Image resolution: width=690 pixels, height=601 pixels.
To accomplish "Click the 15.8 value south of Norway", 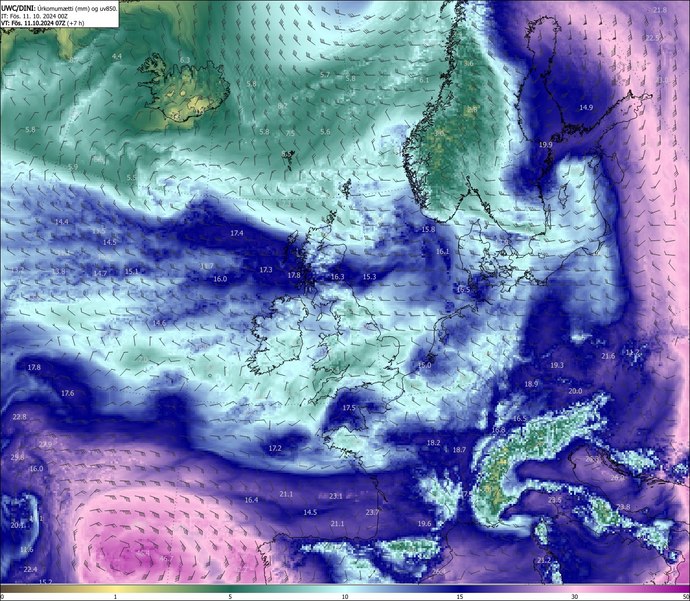I will [428, 230].
